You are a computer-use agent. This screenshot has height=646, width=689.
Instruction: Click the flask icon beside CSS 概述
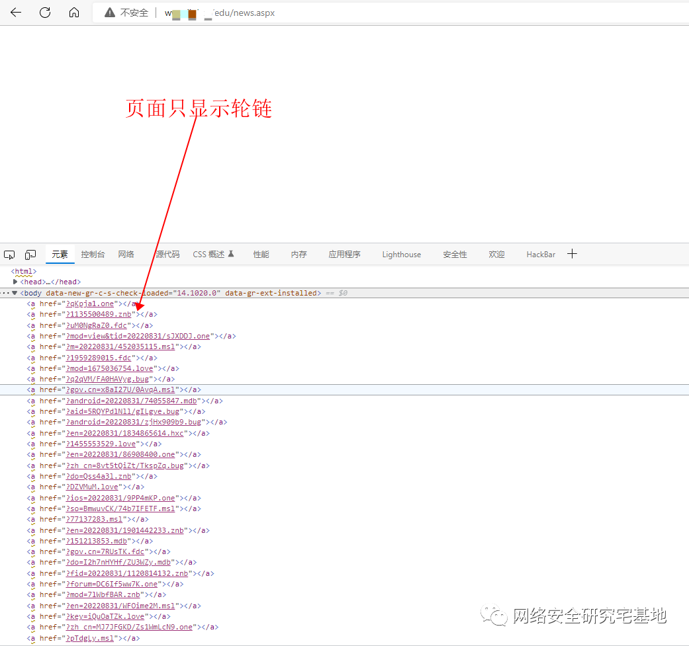[231, 254]
